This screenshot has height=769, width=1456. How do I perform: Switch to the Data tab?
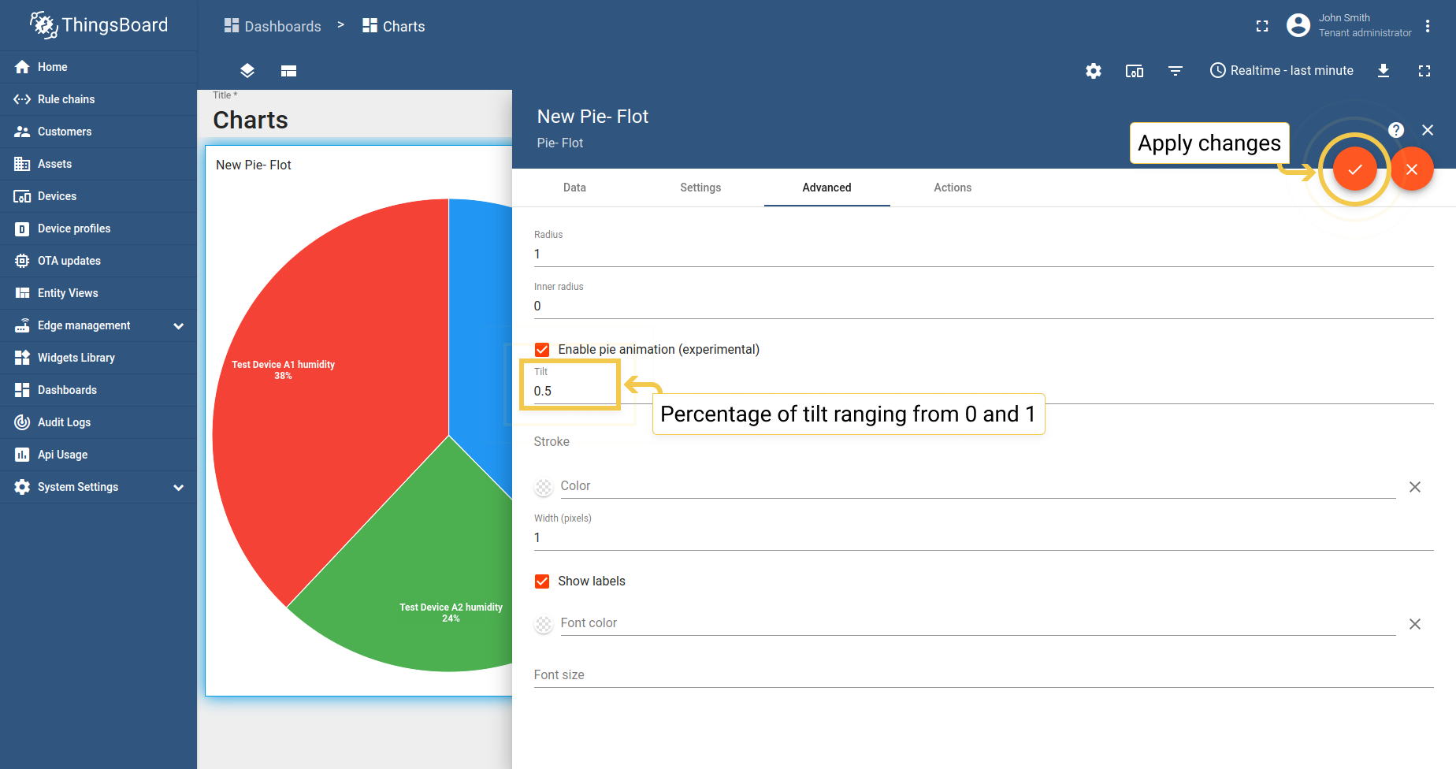click(574, 188)
